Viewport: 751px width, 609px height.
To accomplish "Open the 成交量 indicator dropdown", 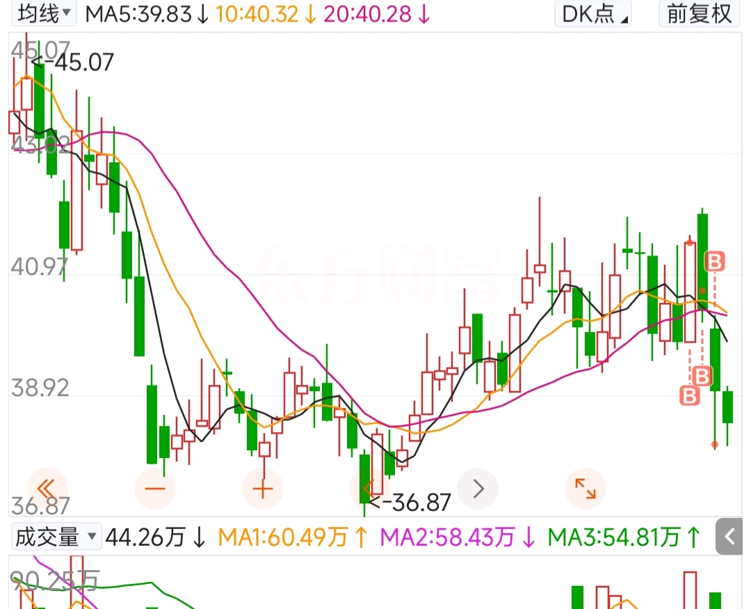I will (x=56, y=537).
